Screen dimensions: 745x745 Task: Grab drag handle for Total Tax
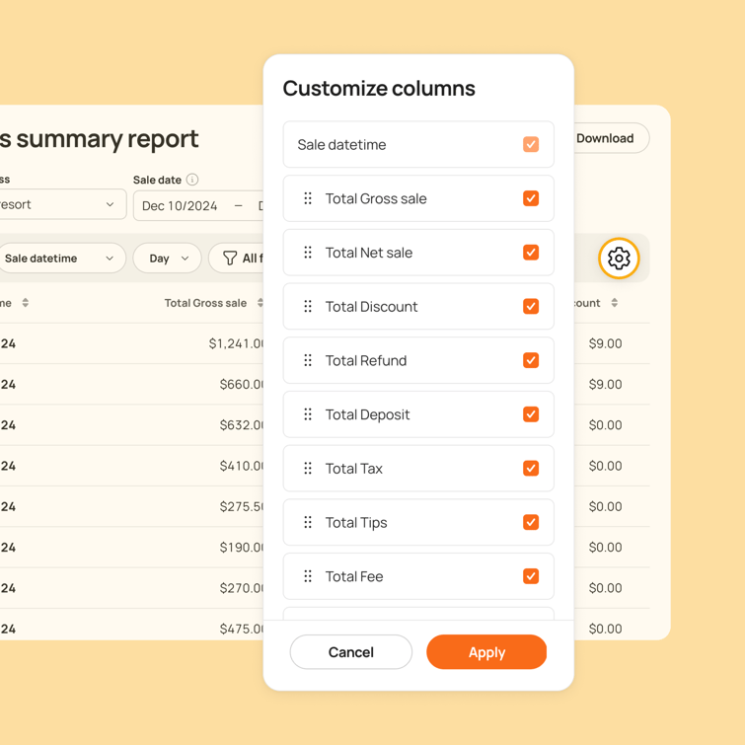308,469
